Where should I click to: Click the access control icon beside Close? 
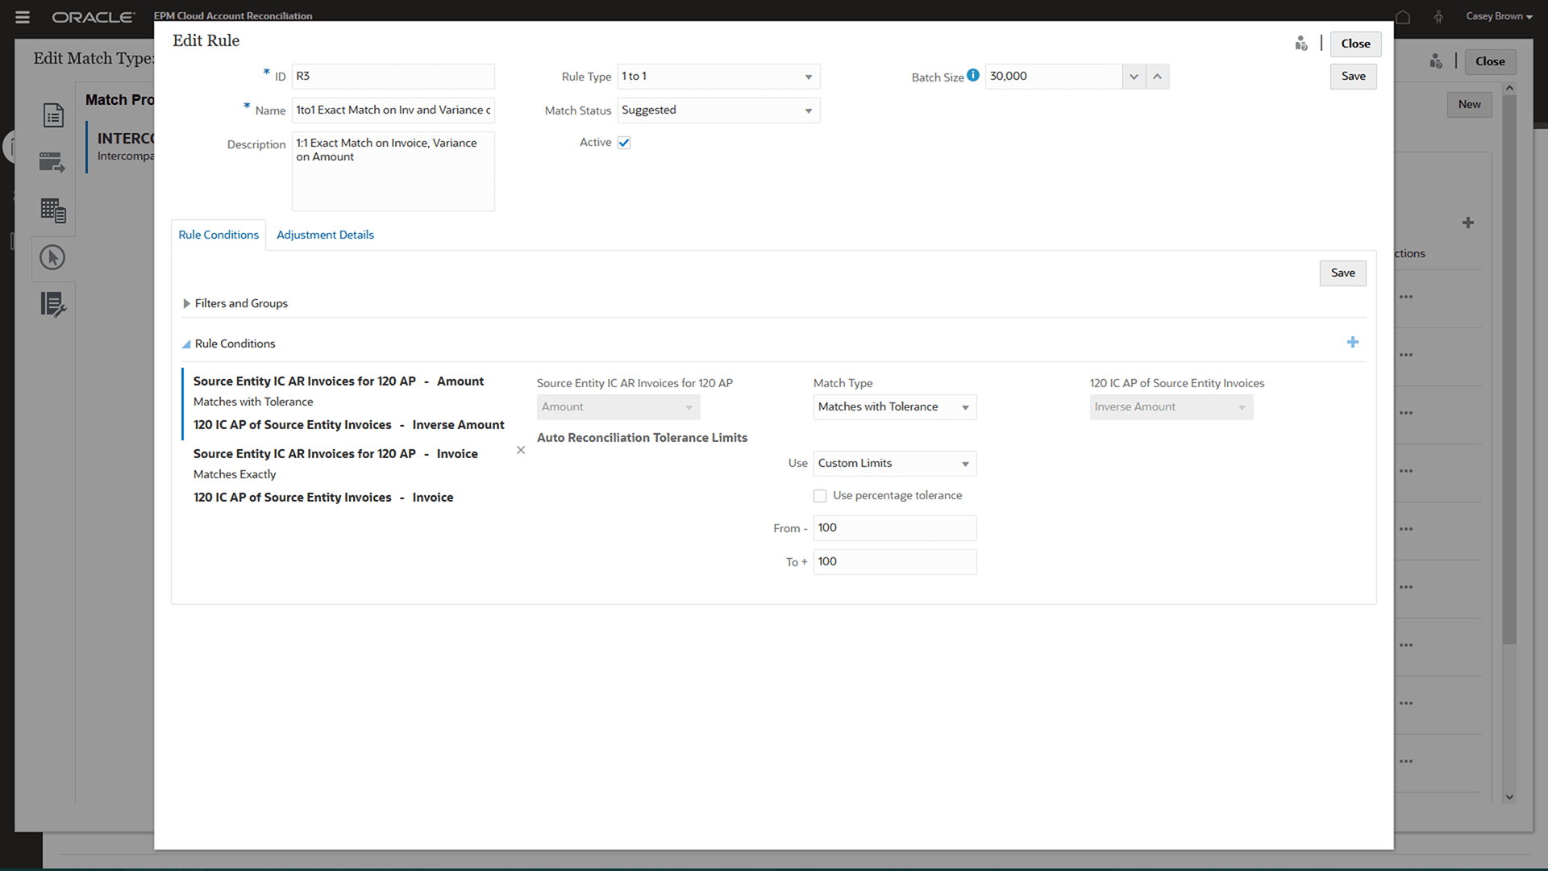pos(1301,44)
